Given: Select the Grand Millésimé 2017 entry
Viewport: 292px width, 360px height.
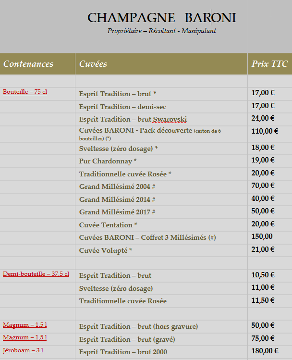Looking at the screenshot, I should pyautogui.click(x=117, y=211).
